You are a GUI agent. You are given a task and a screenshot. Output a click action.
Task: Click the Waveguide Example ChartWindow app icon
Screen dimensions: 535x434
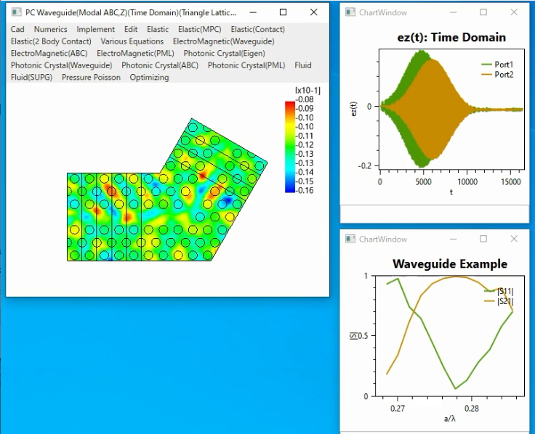tap(350, 239)
